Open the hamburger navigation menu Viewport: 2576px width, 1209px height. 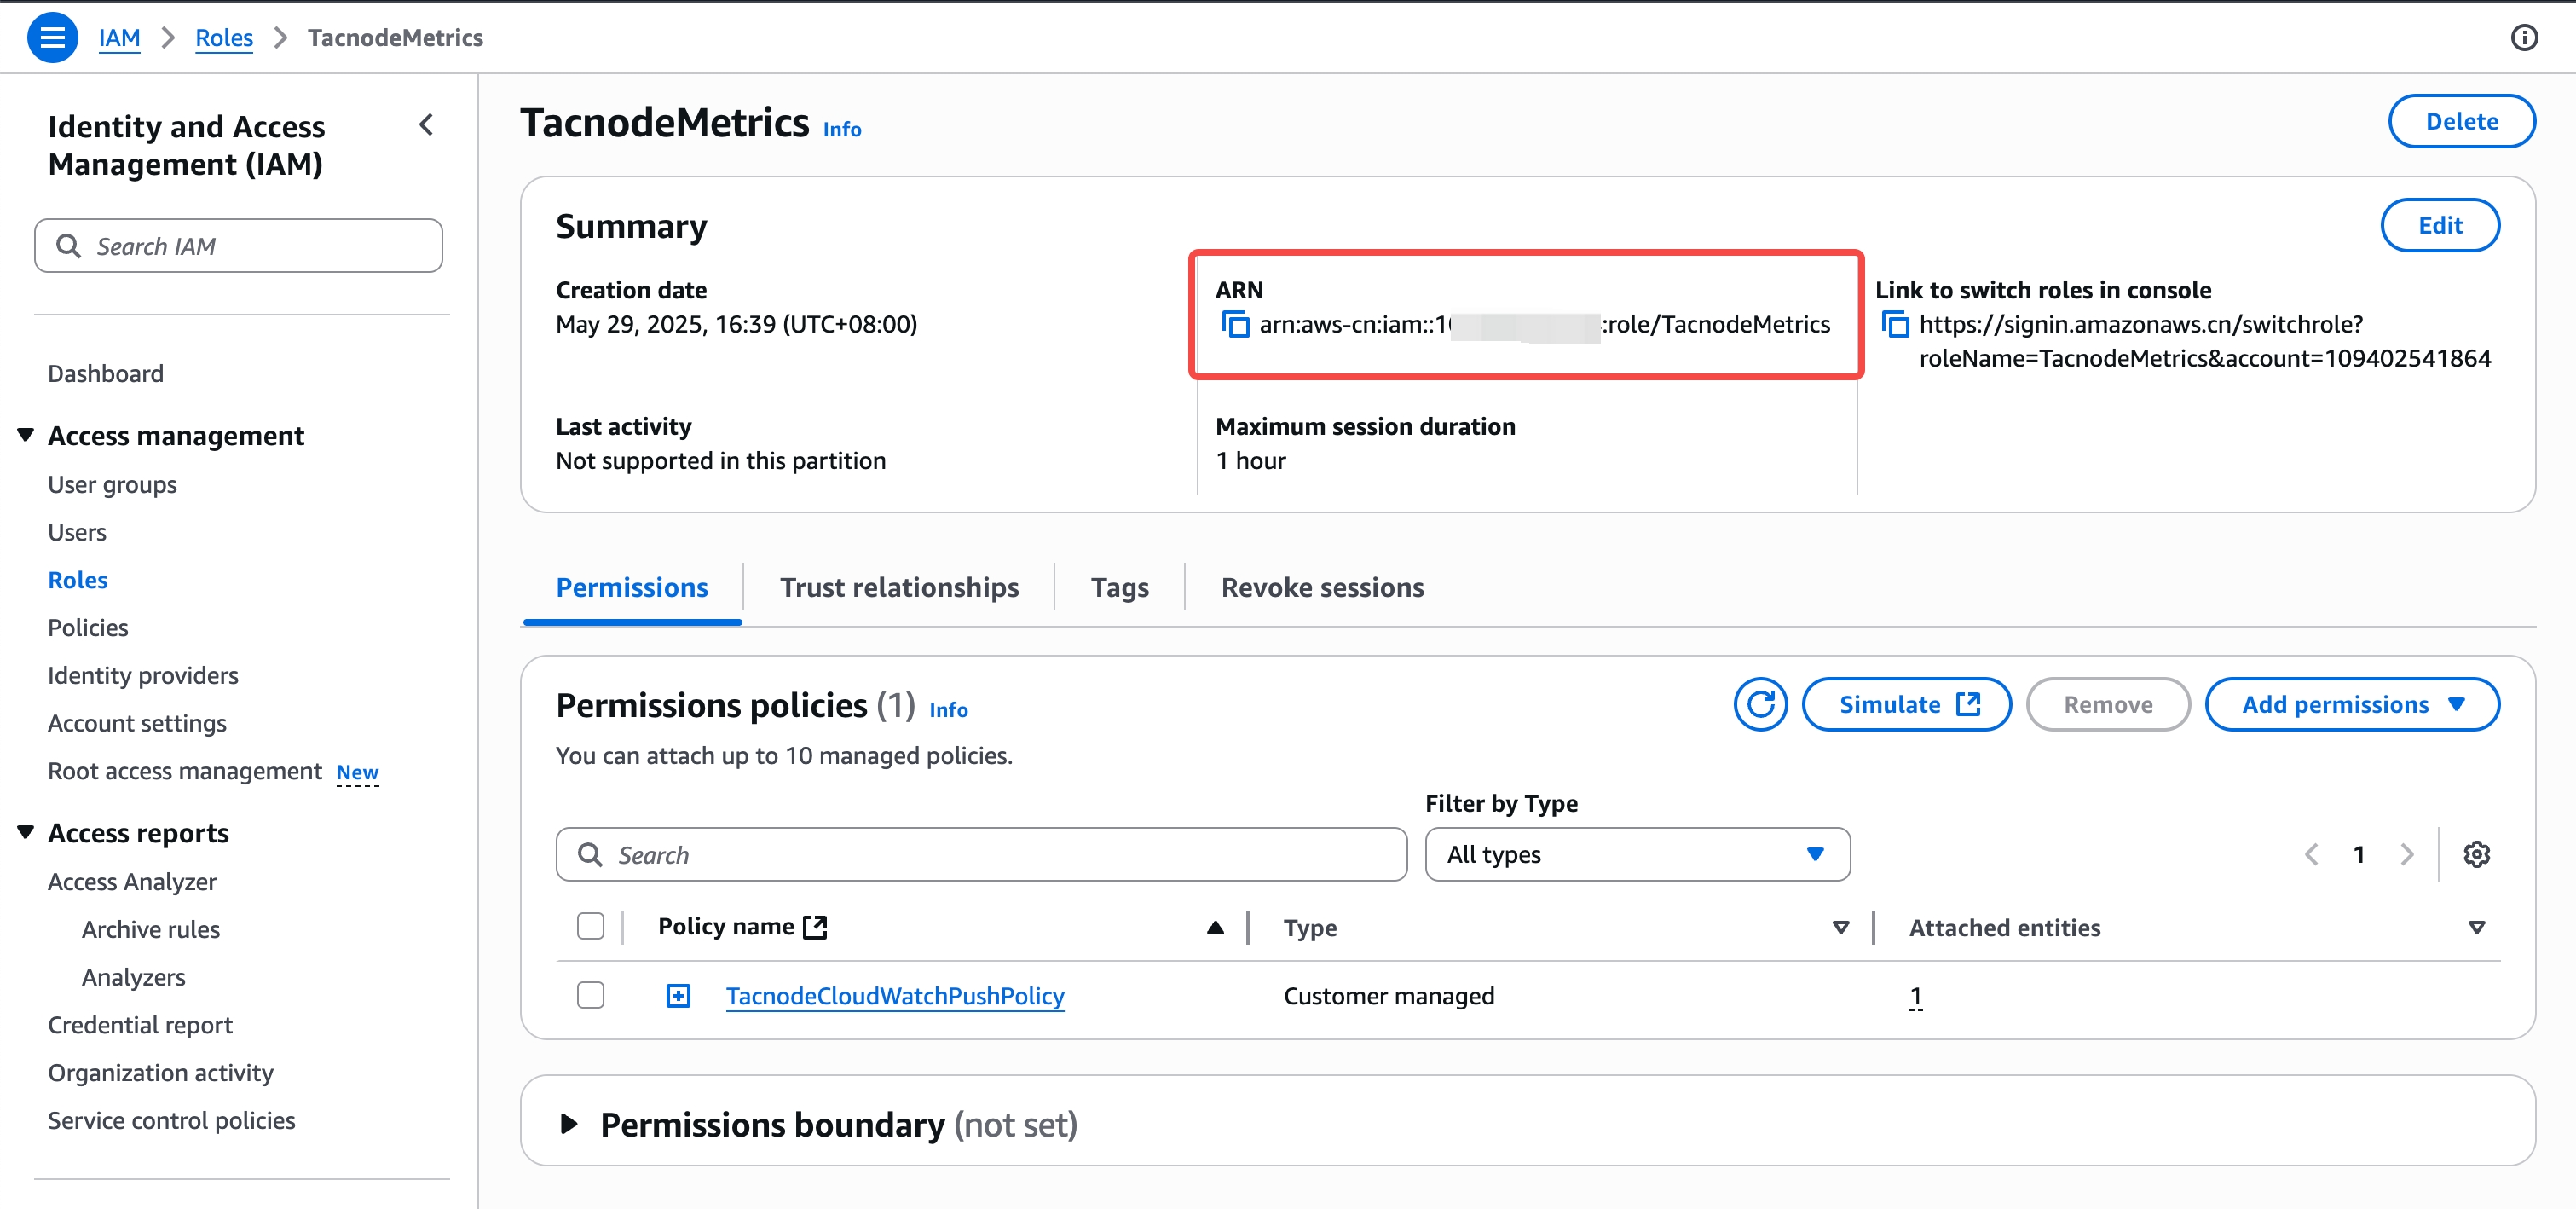[x=52, y=38]
